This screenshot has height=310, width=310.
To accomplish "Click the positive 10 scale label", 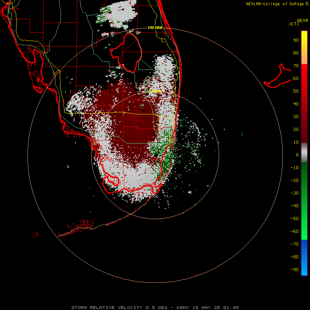I will click(296, 142).
